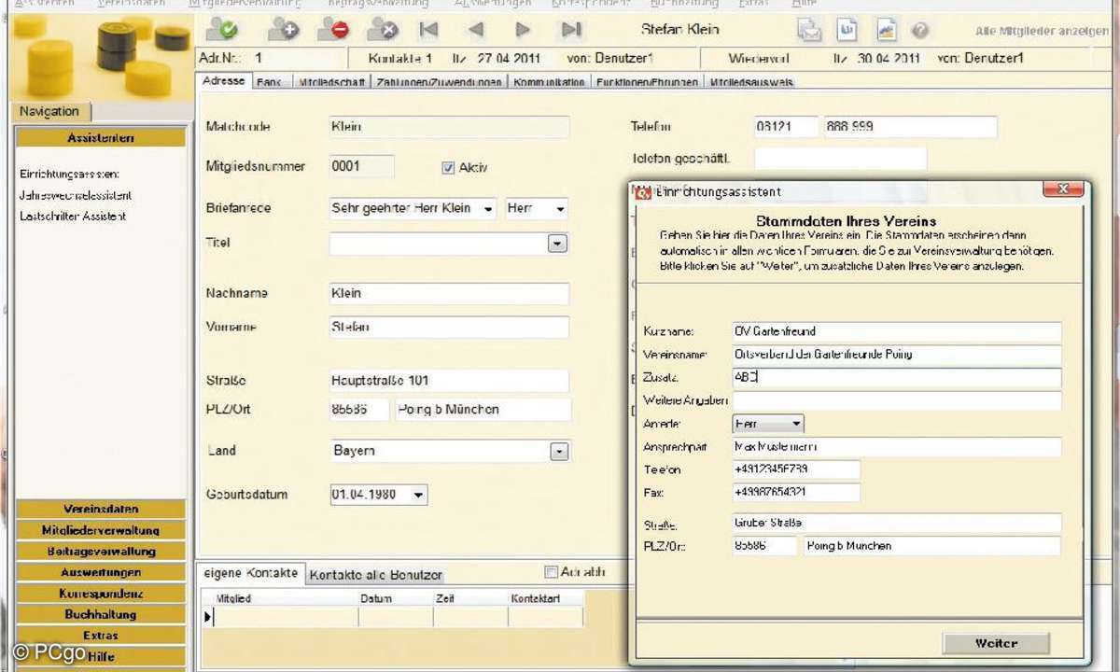Go to the previous member record
The width and height of the screenshot is (1120, 672).
point(476,30)
